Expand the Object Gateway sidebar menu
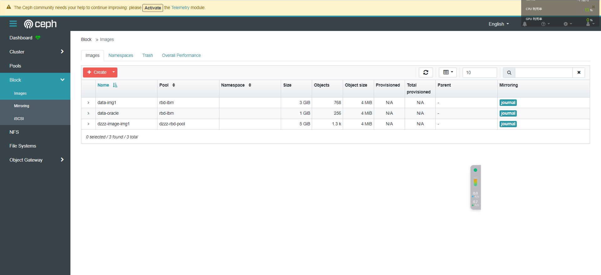 tap(62, 160)
